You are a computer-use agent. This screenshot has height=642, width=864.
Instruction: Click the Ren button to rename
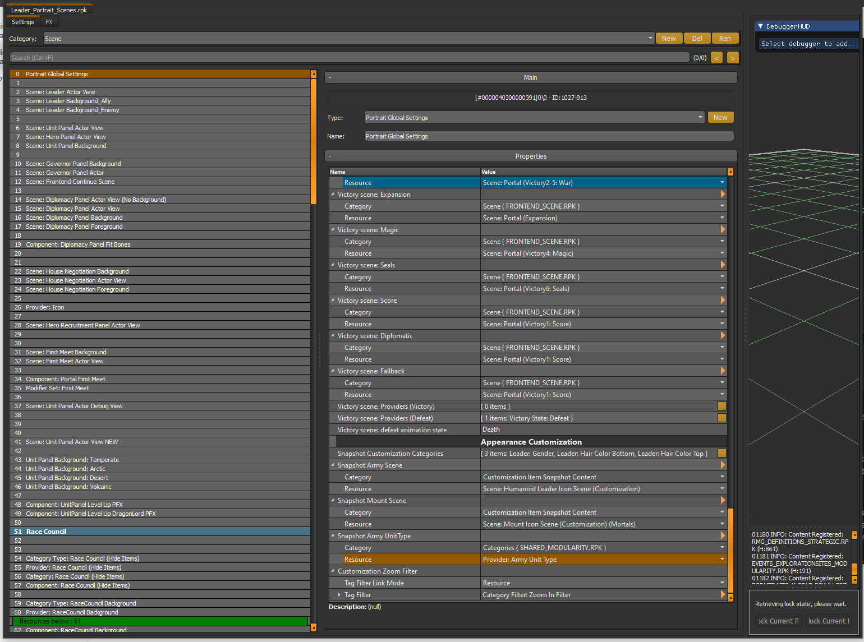click(725, 38)
